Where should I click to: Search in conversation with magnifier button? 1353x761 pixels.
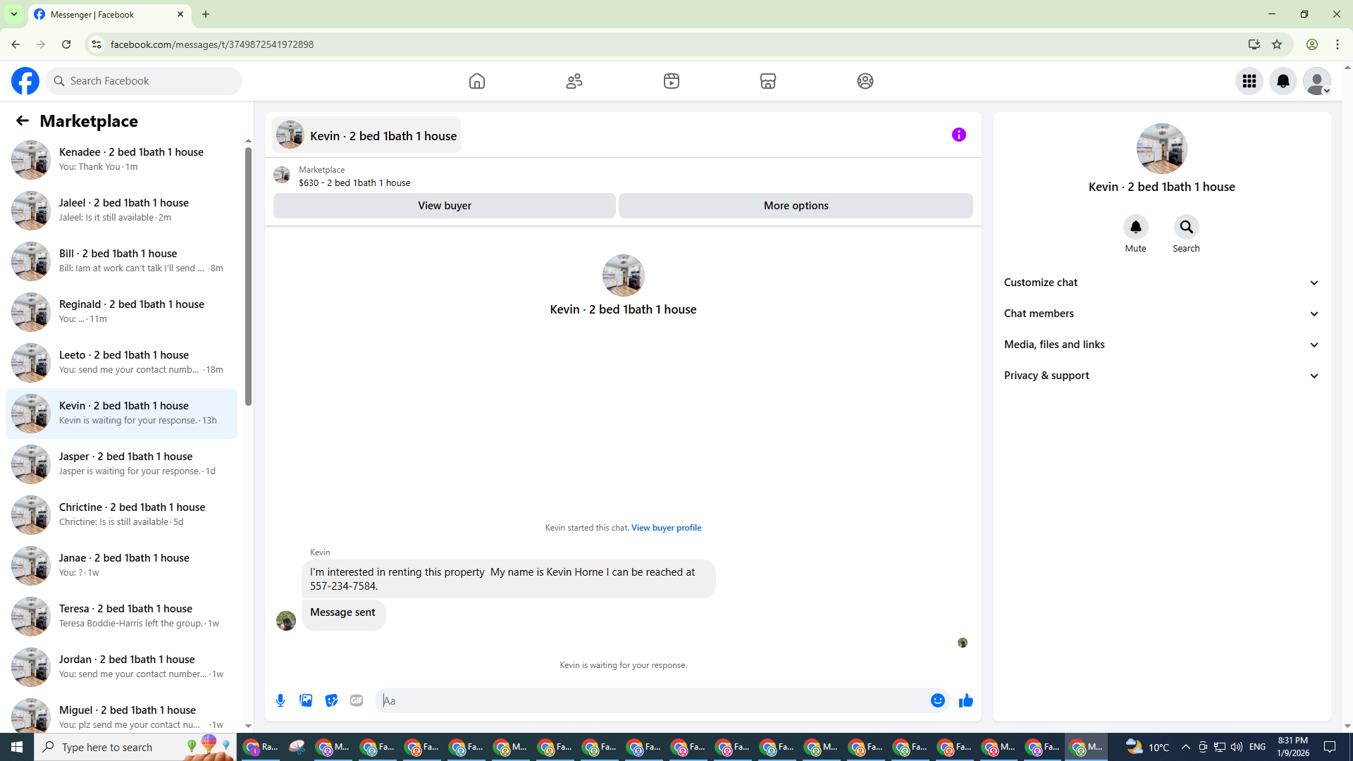point(1186,227)
